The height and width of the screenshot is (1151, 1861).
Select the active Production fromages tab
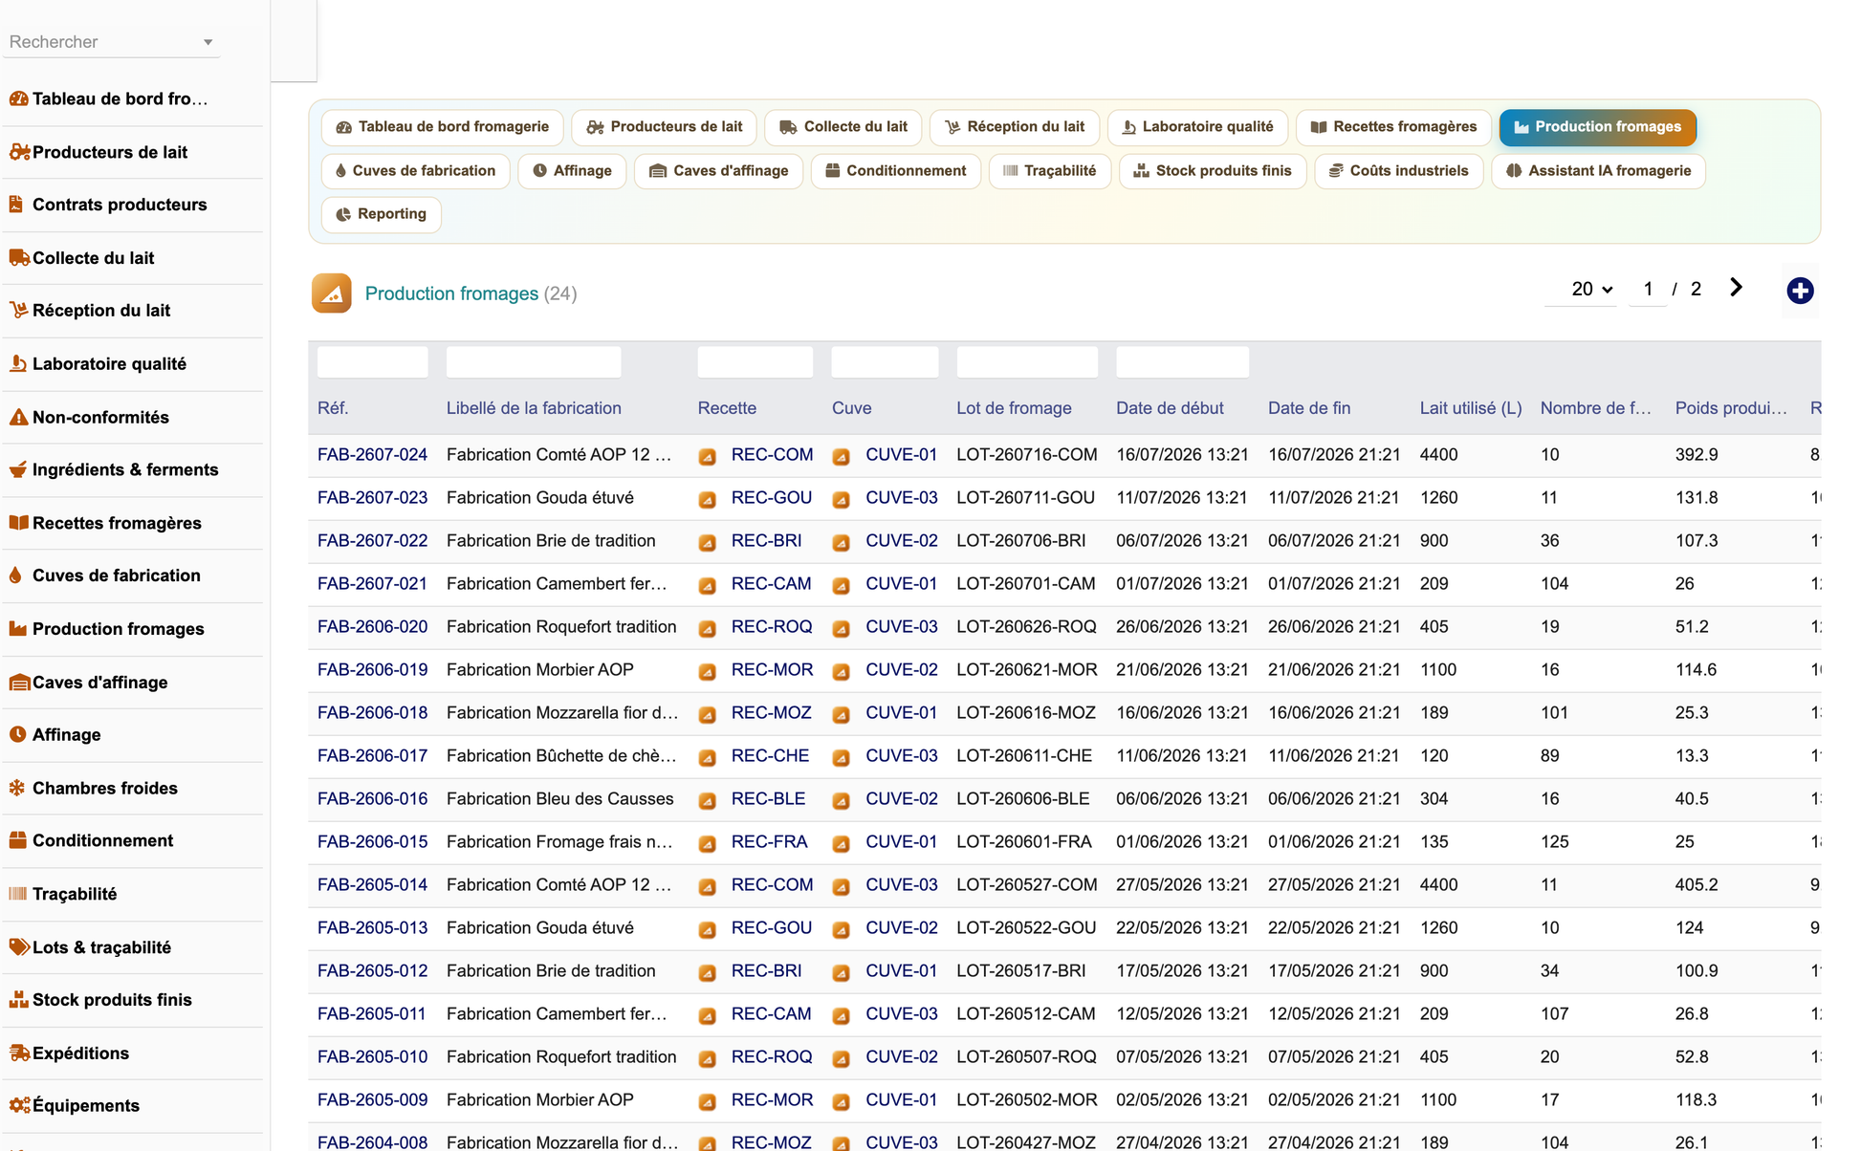pos(1598,127)
